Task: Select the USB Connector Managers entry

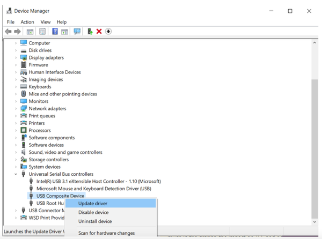Action: click(46, 211)
